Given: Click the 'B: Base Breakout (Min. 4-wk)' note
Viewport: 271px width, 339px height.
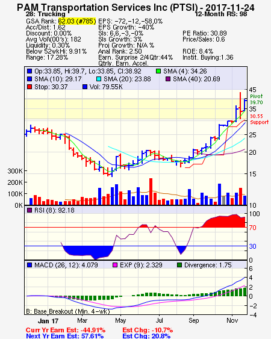Looking at the screenshot, I should (x=68, y=311).
